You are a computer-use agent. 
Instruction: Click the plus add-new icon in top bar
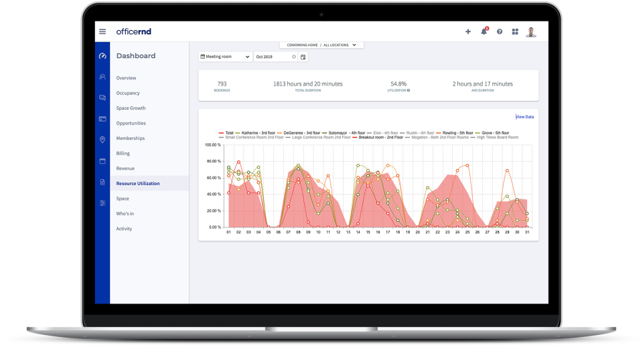click(x=468, y=31)
